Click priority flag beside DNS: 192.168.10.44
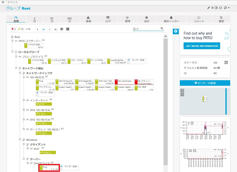 (53, 119)
